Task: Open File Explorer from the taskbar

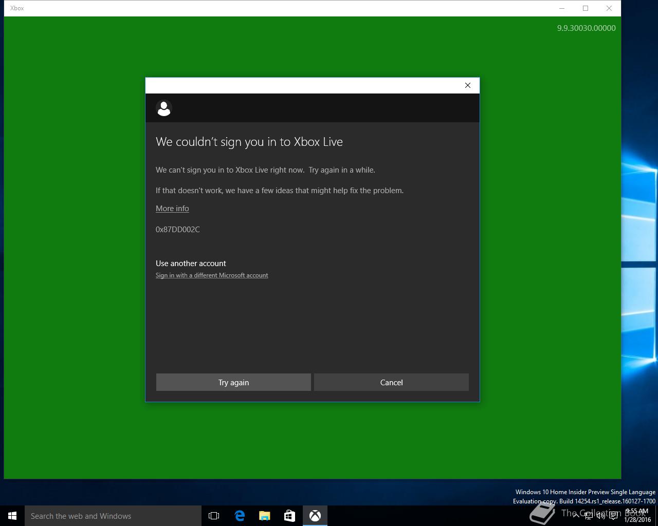Action: tap(265, 516)
